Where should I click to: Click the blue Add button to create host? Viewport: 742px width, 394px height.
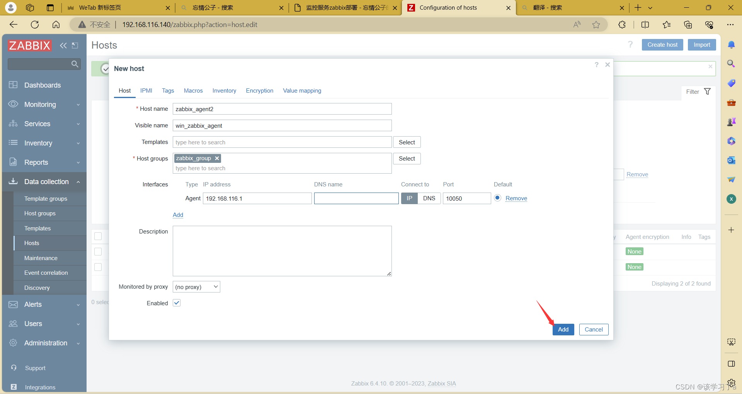click(563, 329)
